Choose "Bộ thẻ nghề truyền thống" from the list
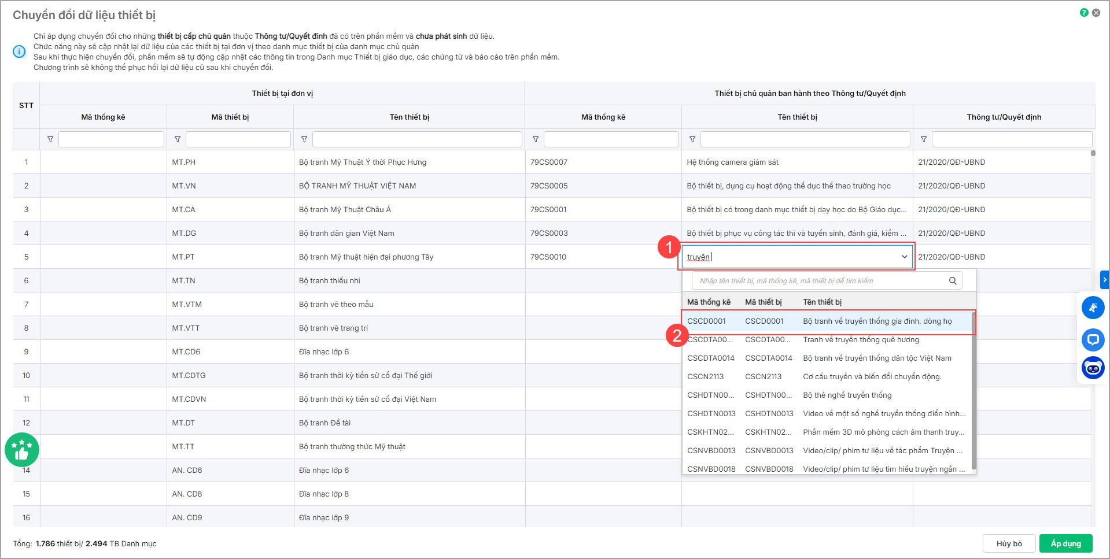This screenshot has width=1110, height=559. (847, 395)
